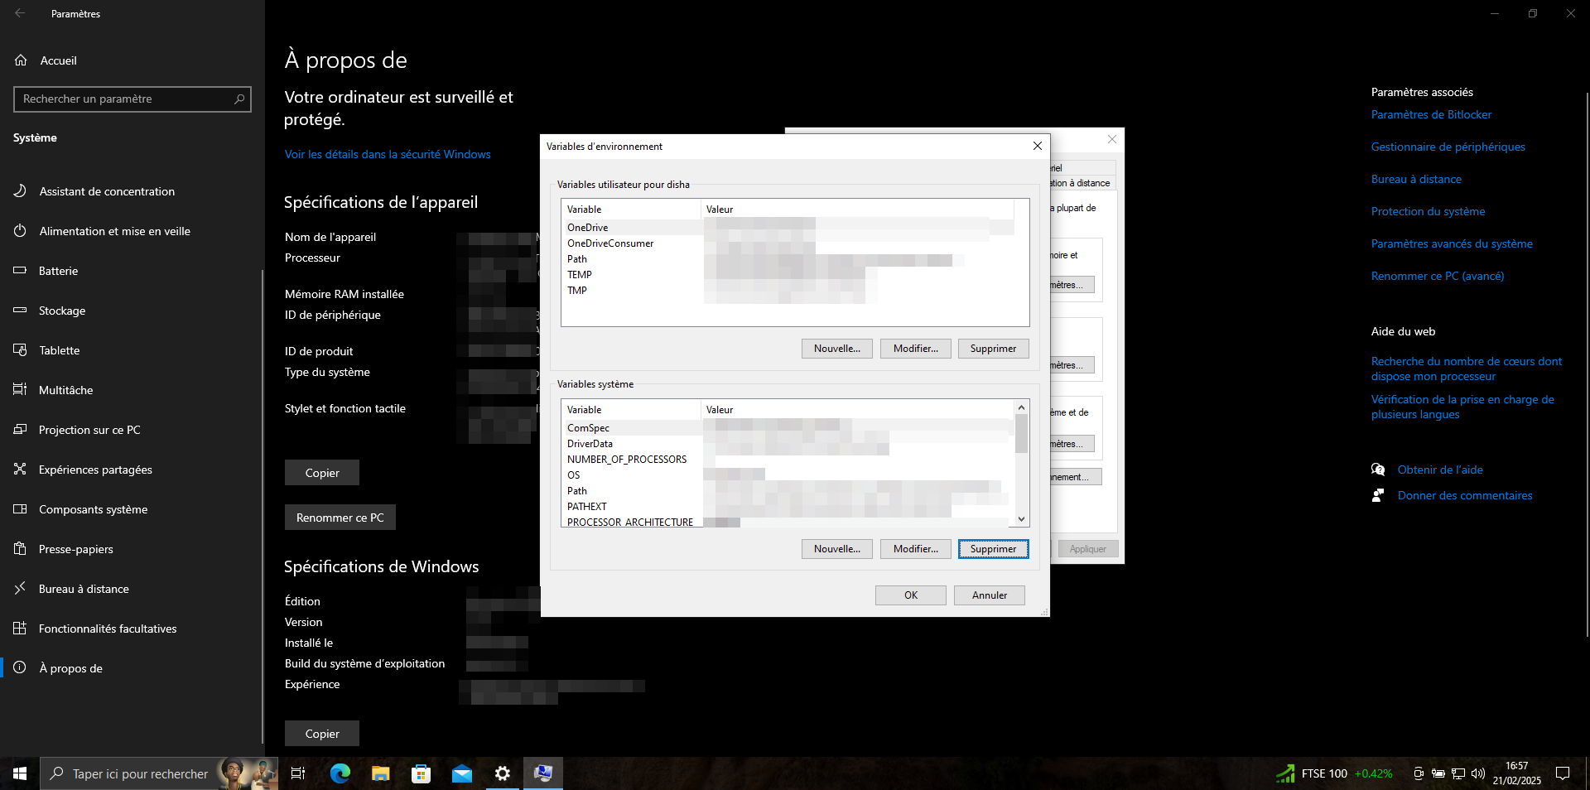The image size is (1590, 790).
Task: Switch to Settings gear on taskbar
Action: click(502, 773)
